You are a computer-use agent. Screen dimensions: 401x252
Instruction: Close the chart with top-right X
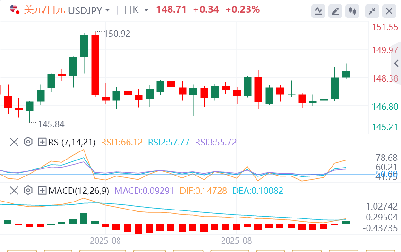389,10
